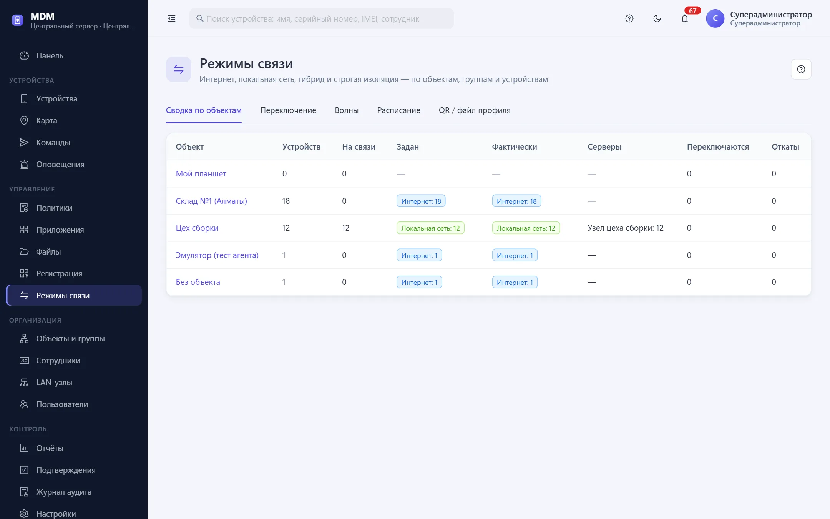830x519 pixels.
Task: Open the Склад №1 (Алматы) link
Action: [x=211, y=201]
